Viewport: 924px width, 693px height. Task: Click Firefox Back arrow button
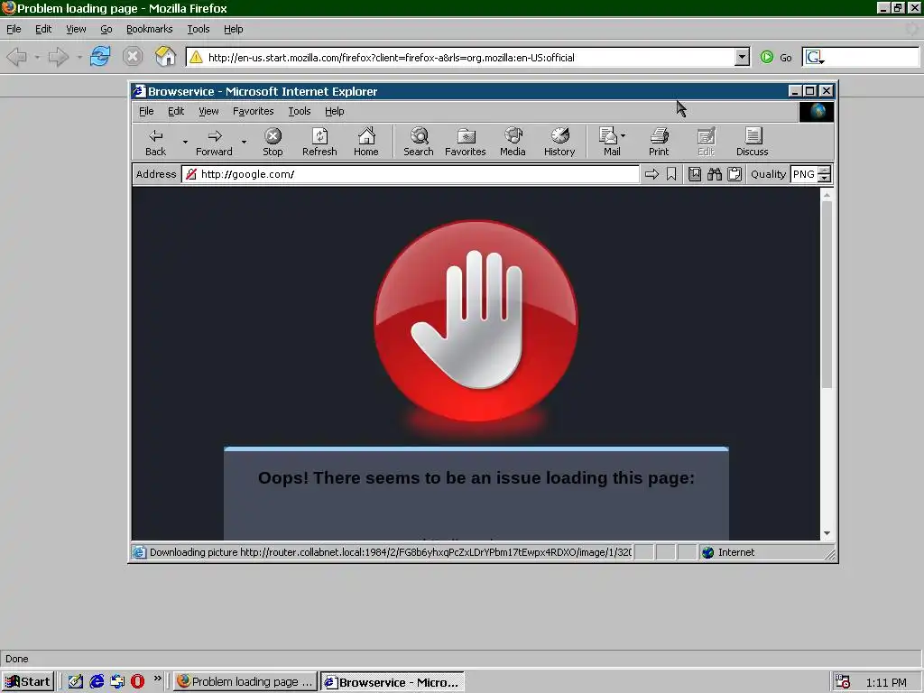(x=16, y=57)
